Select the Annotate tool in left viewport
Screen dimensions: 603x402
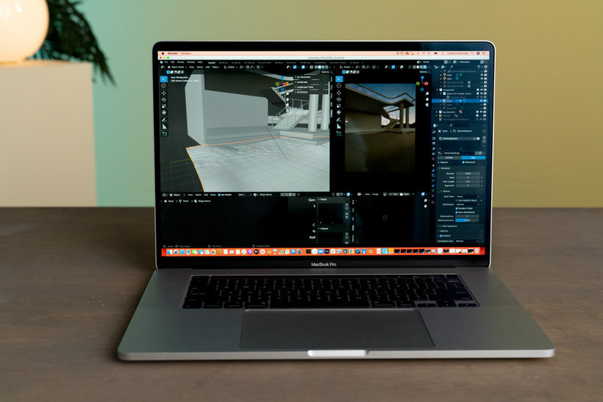(164, 120)
